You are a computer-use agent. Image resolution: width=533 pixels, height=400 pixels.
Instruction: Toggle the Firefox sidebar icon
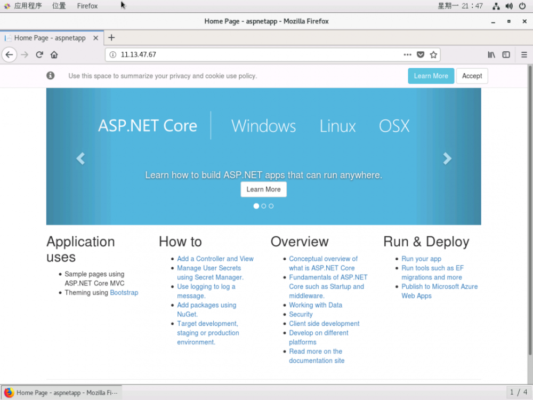click(506, 55)
